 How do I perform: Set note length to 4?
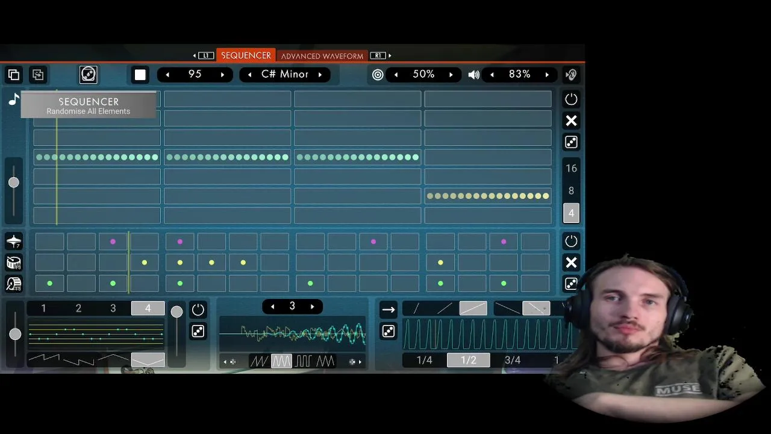tap(571, 213)
